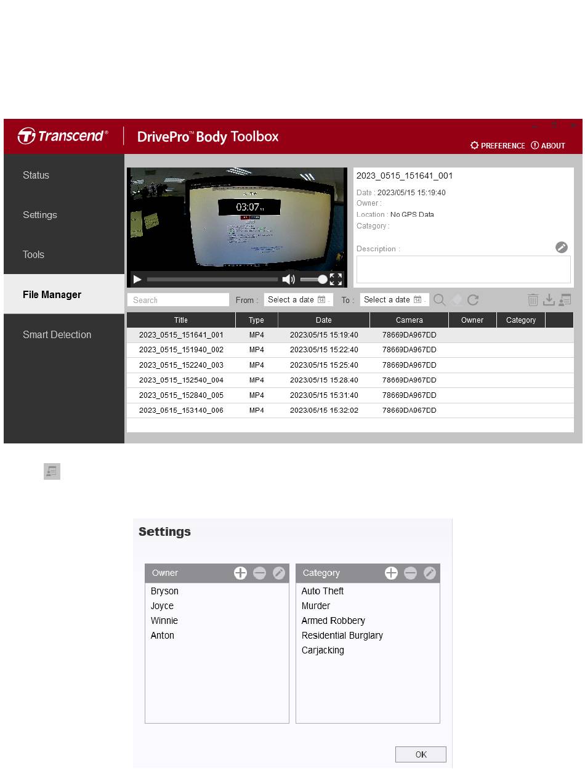Screen dimensions: 585x776
Task: Open the Tools section
Action: [64, 255]
